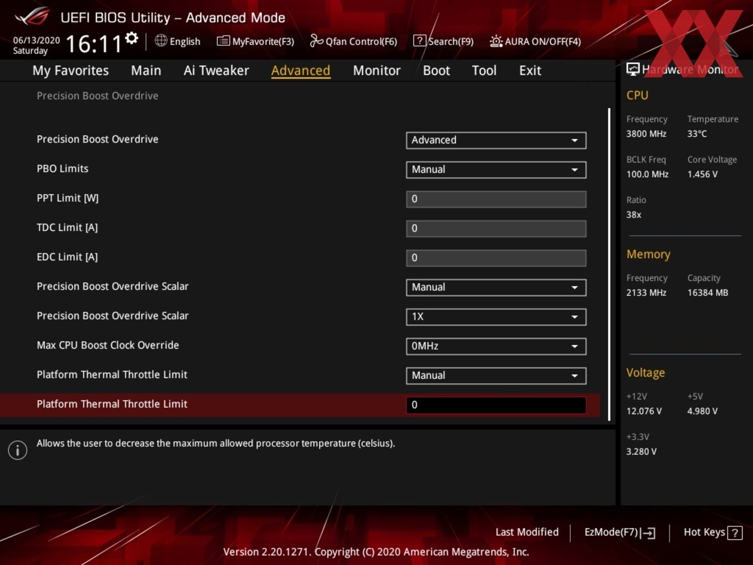Screen dimensions: 753x565
Task: Click the highlighted Platform Thermal Throttle Limit row label
Action: (112, 404)
